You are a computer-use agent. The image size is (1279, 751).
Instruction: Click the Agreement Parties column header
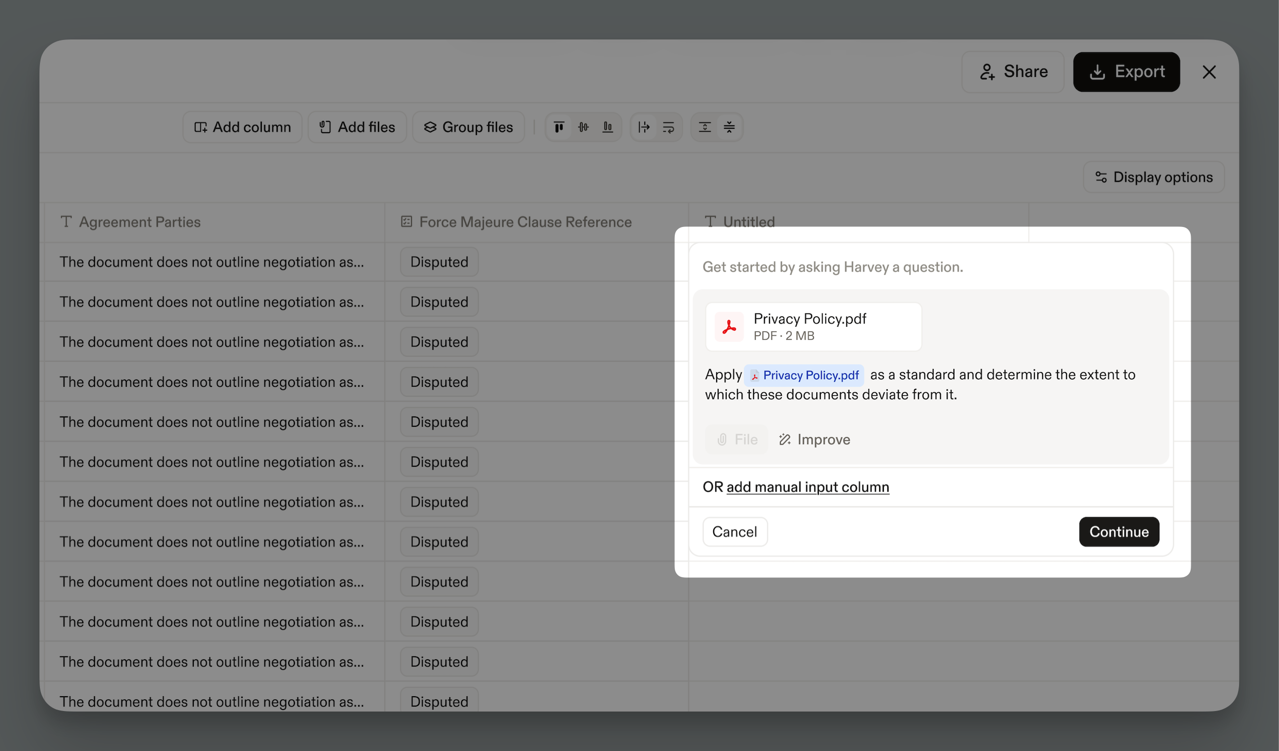pyautogui.click(x=214, y=222)
